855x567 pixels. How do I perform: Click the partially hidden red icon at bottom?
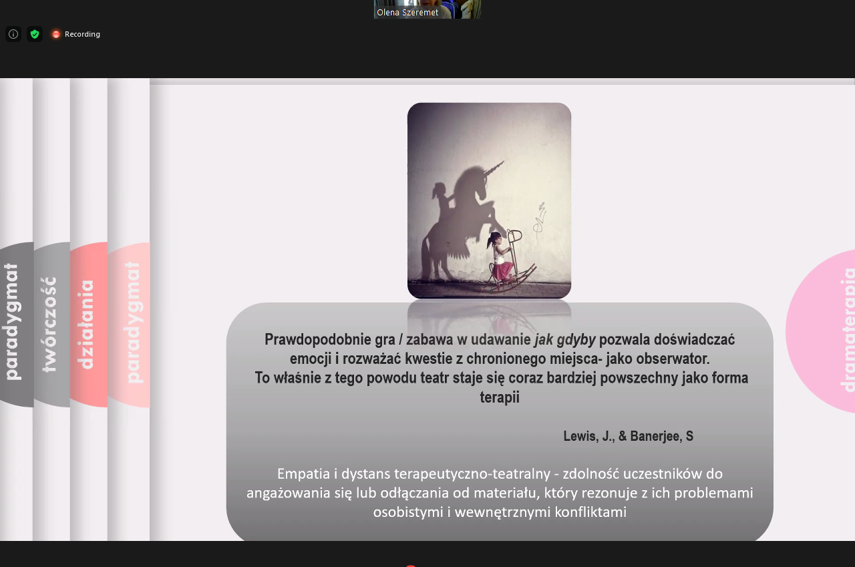[x=411, y=565]
